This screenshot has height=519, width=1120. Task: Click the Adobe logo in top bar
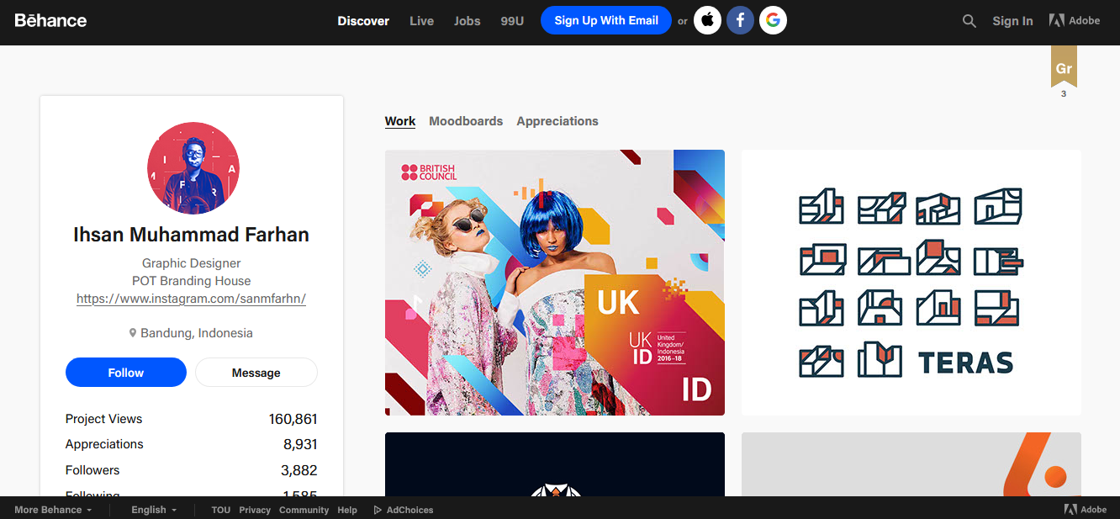1075,21
